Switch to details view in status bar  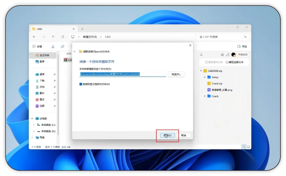(x=244, y=147)
